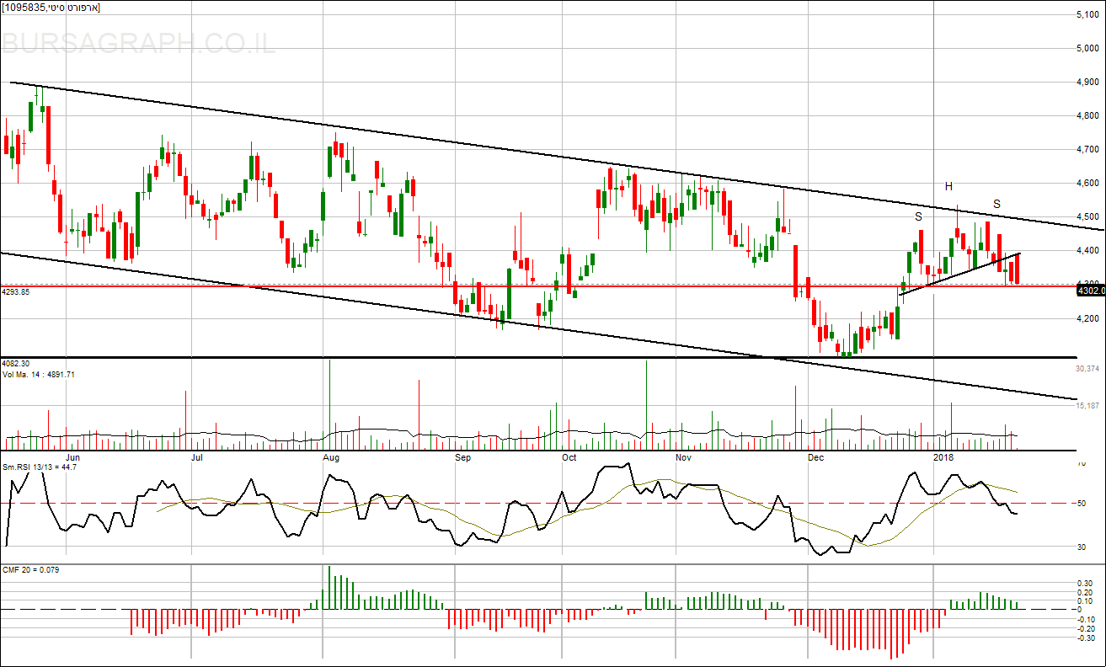Screen dimensions: 1106x667
Task: Click the 5,000 price axis label
Action: click(1088, 48)
